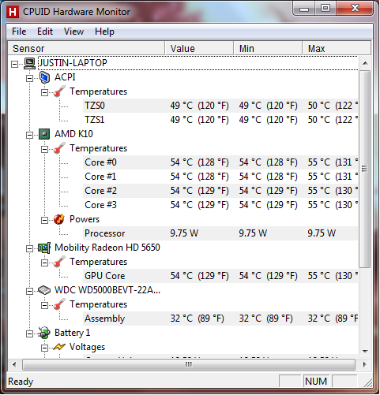Image resolution: width=380 pixels, height=395 pixels.
Task: Click the ACPI monitor icon
Action: [x=44, y=77]
